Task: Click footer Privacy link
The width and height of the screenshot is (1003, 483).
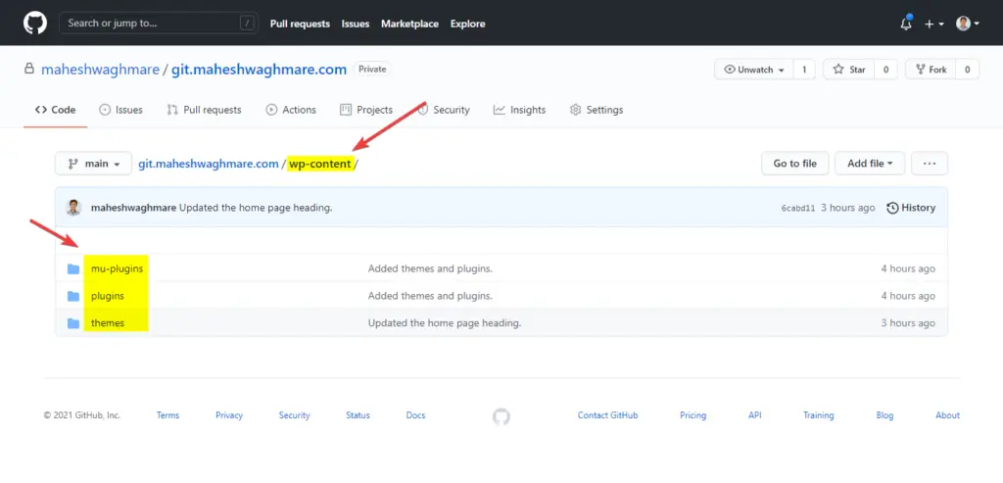Action: [229, 415]
